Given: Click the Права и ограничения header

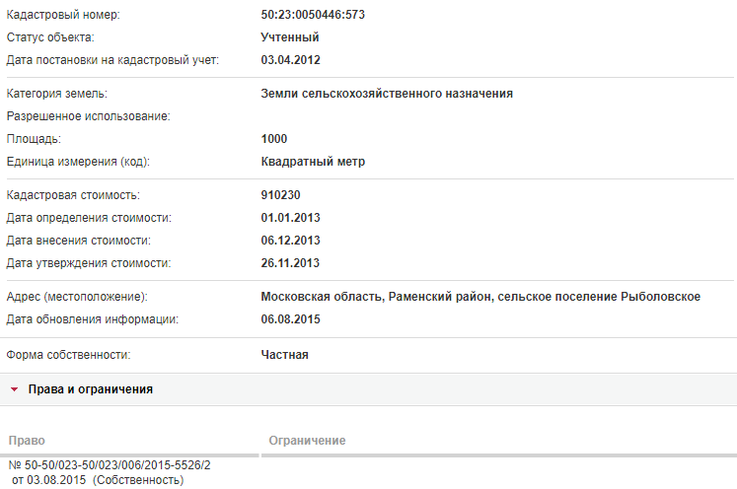Looking at the screenshot, I should pyautogui.click(x=90, y=389).
